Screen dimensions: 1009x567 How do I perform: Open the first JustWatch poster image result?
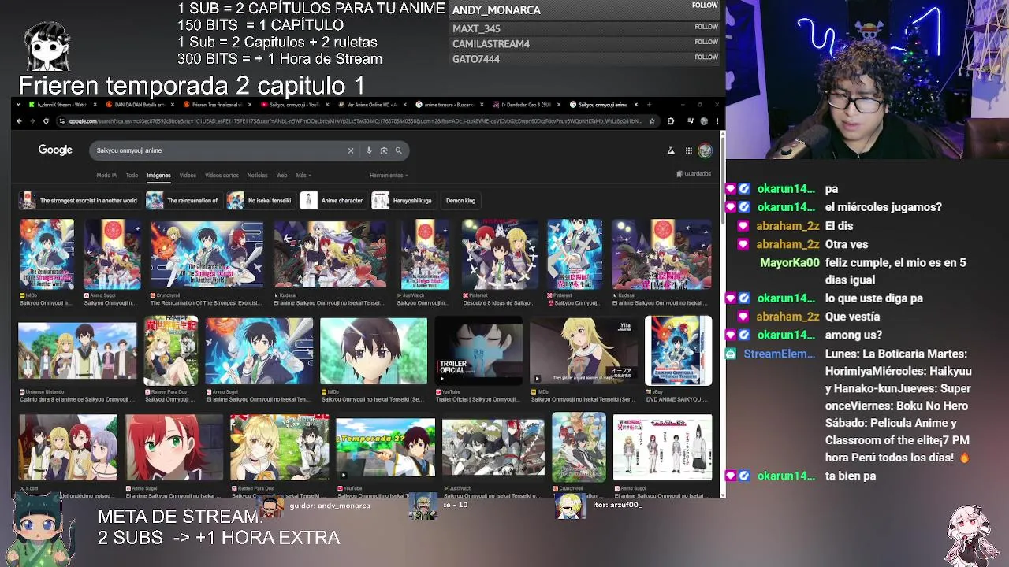[x=425, y=254]
